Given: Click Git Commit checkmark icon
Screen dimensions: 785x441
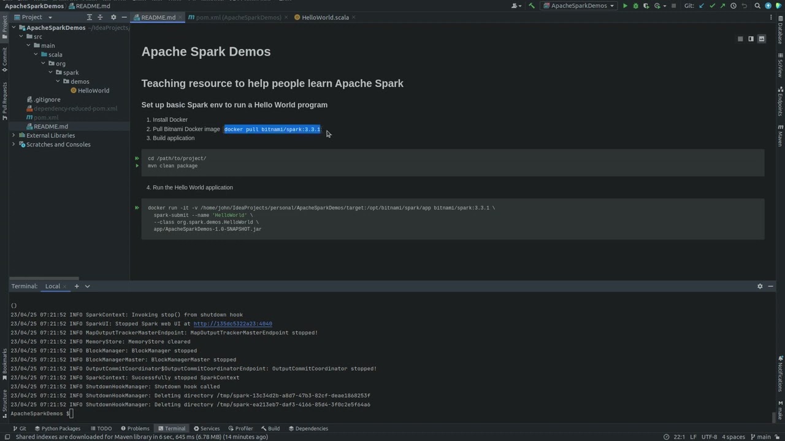Looking at the screenshot, I should tap(712, 6).
